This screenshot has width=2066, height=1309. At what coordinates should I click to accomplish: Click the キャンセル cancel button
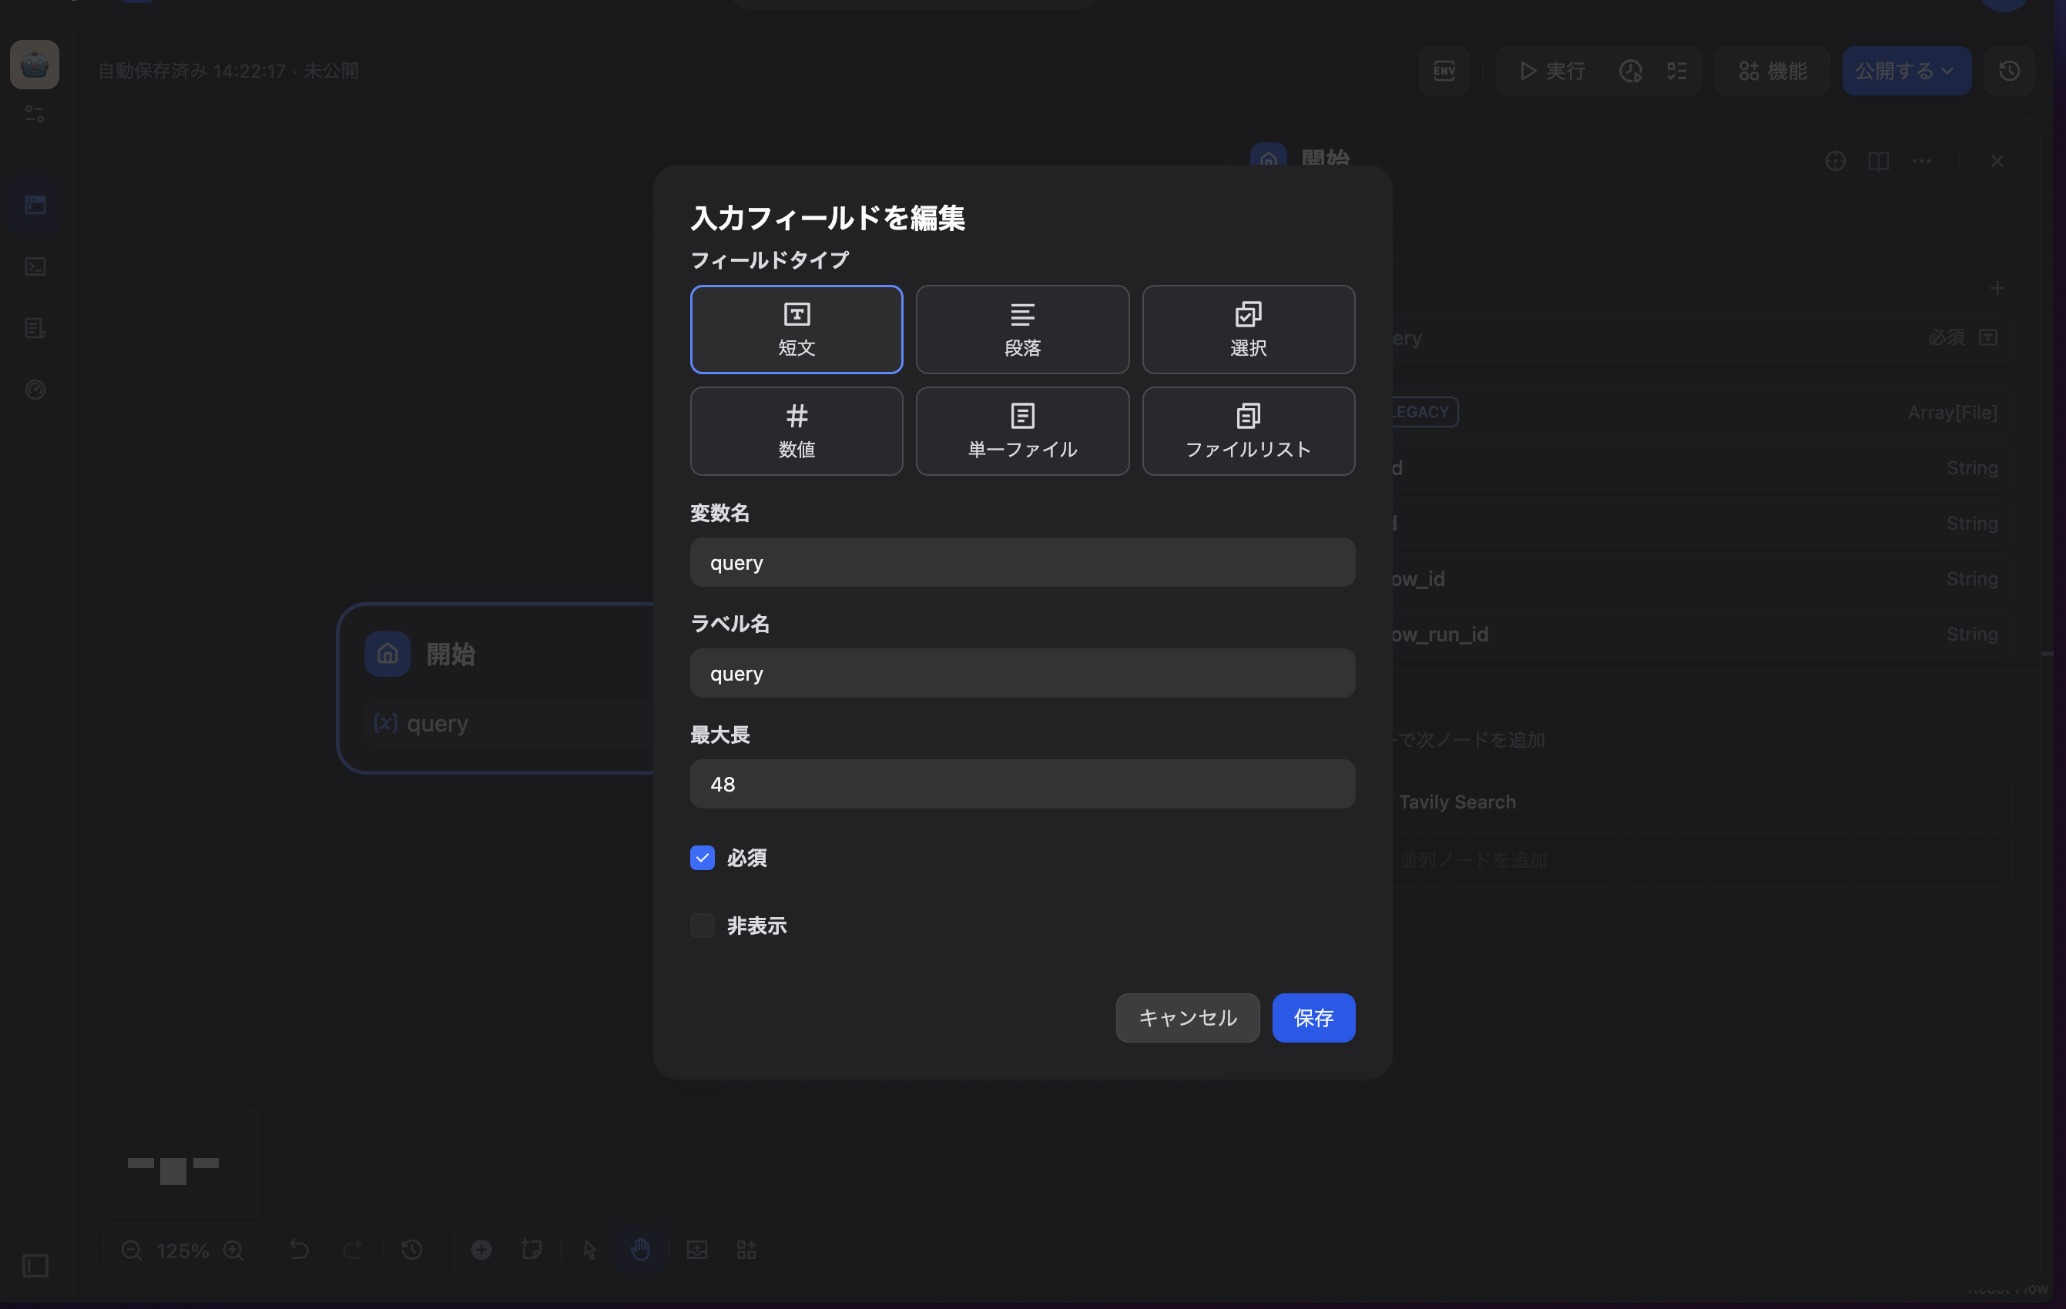coord(1187,1017)
